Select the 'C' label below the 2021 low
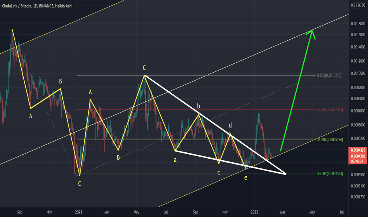This screenshot has width=368, height=217. 79,183
